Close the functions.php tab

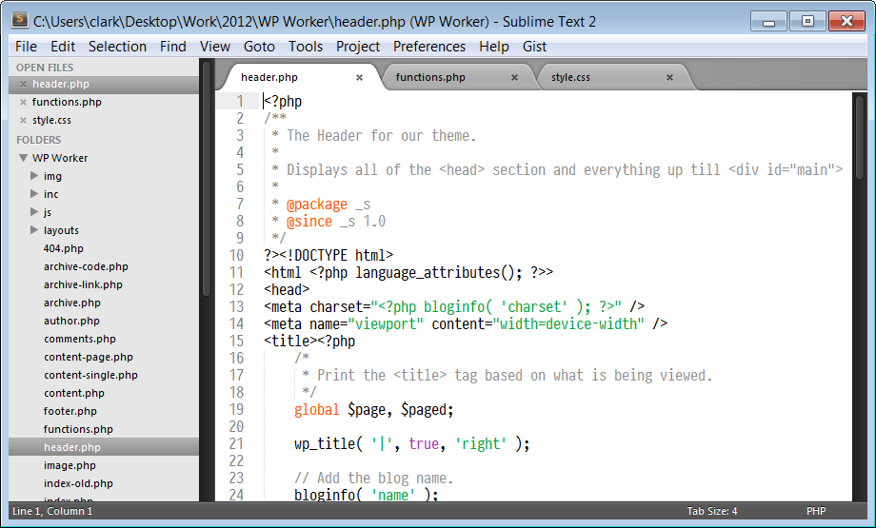point(514,78)
